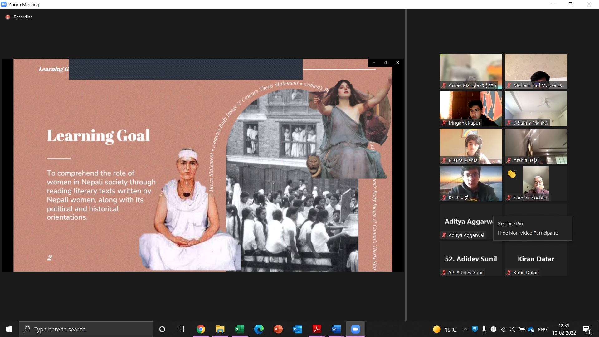Click muted mic icon beside Sahria Malik

[509, 123]
